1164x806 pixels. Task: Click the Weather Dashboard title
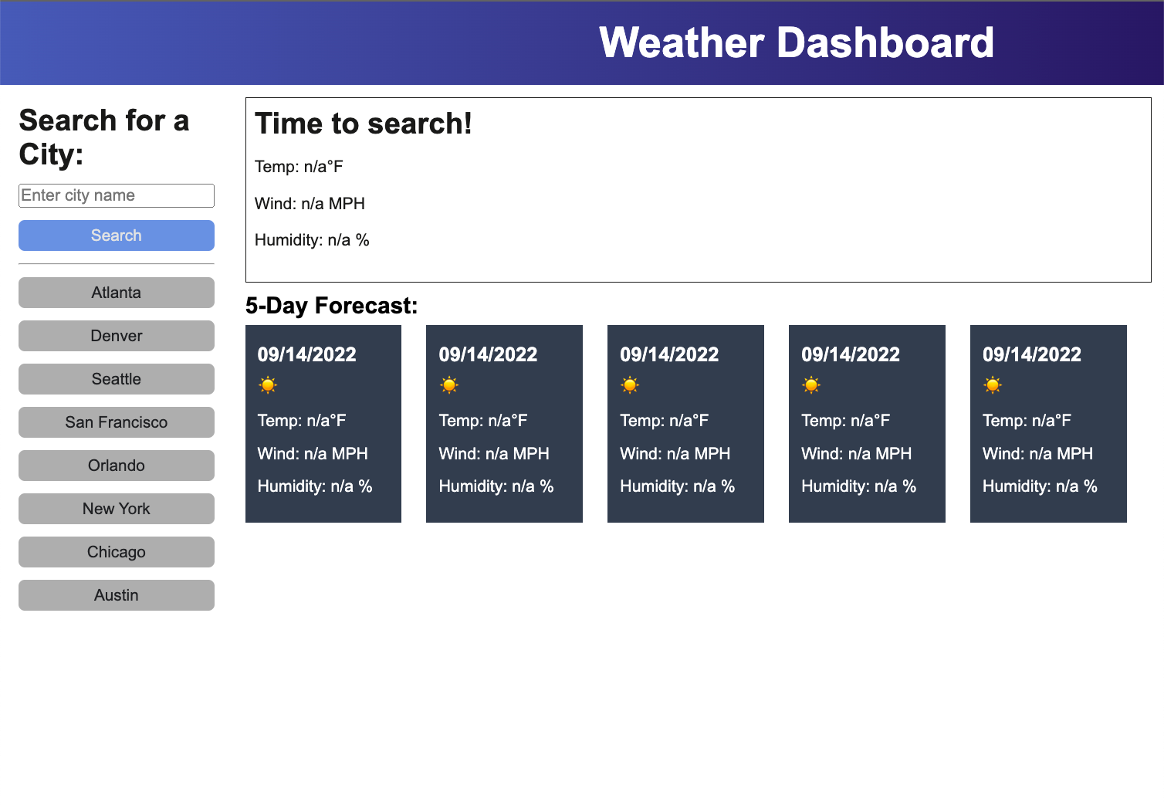(796, 42)
